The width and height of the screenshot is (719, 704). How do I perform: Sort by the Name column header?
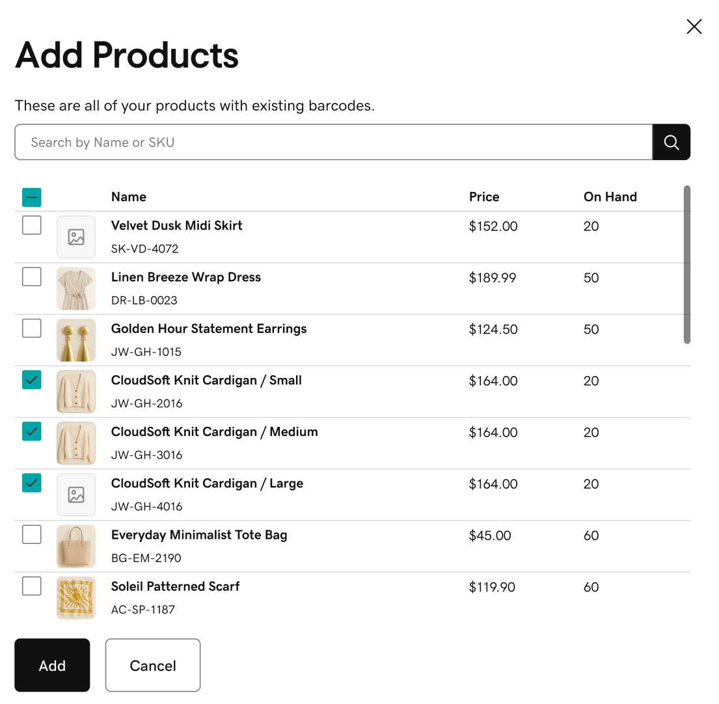pos(128,196)
